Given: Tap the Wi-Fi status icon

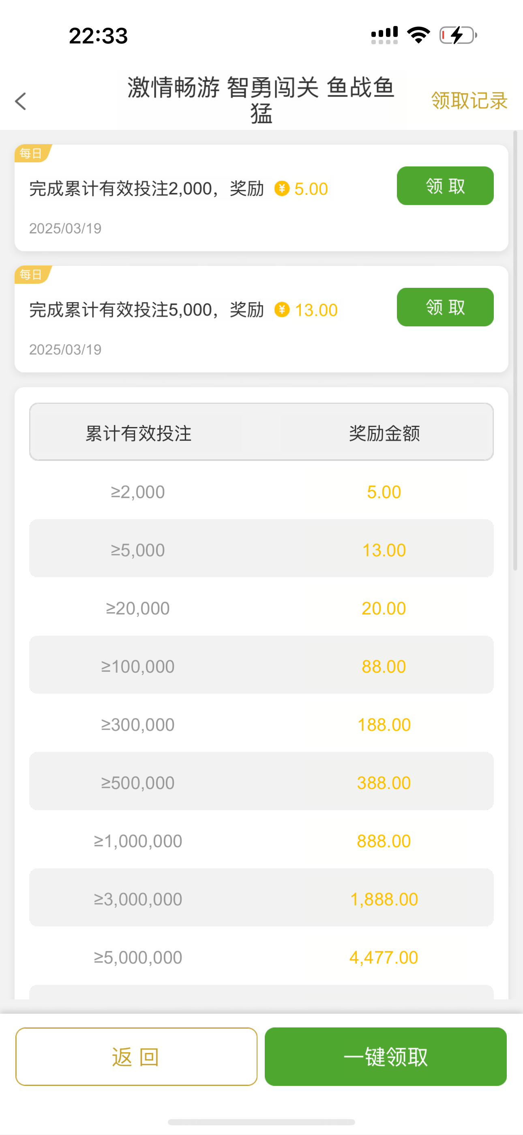Looking at the screenshot, I should (418, 35).
